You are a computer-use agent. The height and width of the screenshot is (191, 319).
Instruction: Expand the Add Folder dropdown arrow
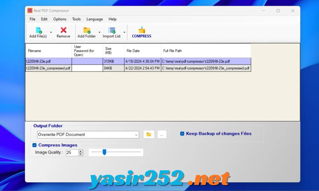point(99,33)
